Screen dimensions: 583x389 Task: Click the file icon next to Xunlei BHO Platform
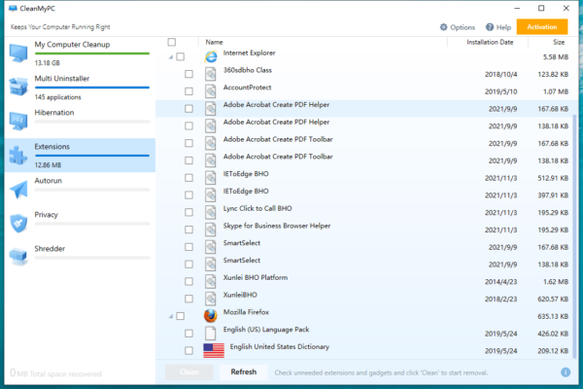[x=211, y=281]
